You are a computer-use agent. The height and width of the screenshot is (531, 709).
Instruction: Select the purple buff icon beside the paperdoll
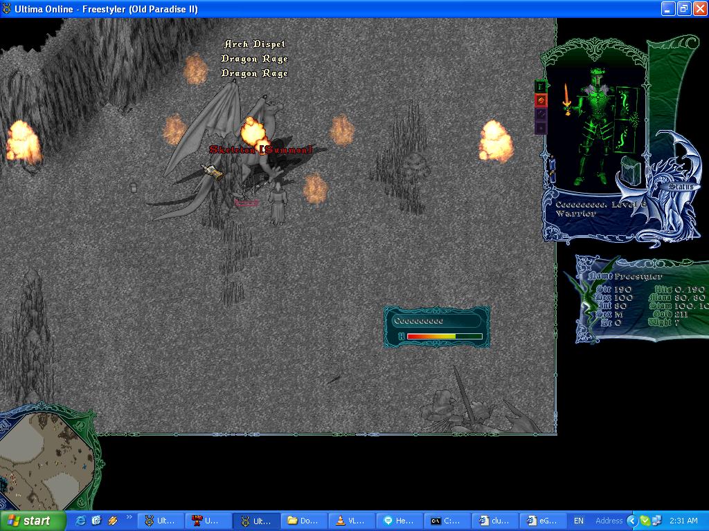pyautogui.click(x=541, y=114)
